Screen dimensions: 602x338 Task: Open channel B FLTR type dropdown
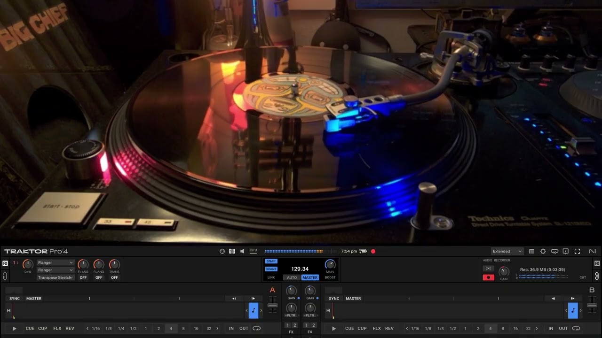point(310,315)
